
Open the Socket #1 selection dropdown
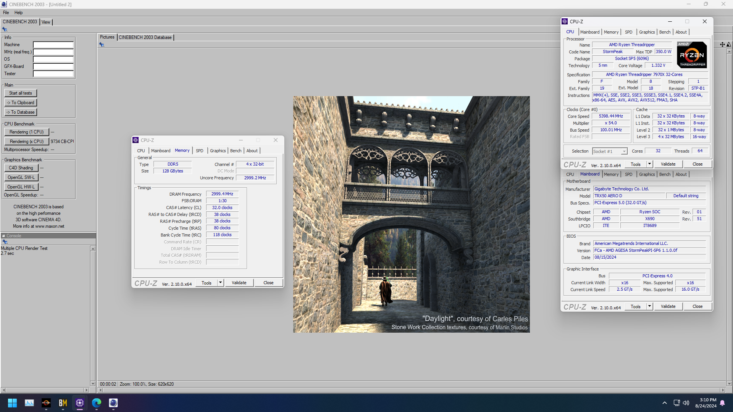point(610,151)
